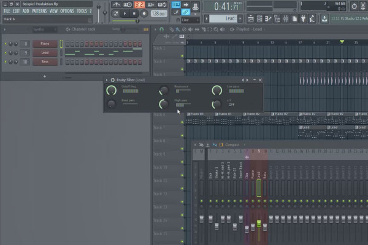
Task: Select next preset in Fruity Filter
Action: 247,80
